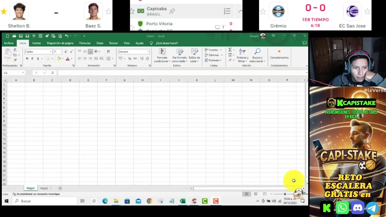Click the pin icon next to Capixaba
This screenshot has height=217, width=386.
[x=172, y=11]
